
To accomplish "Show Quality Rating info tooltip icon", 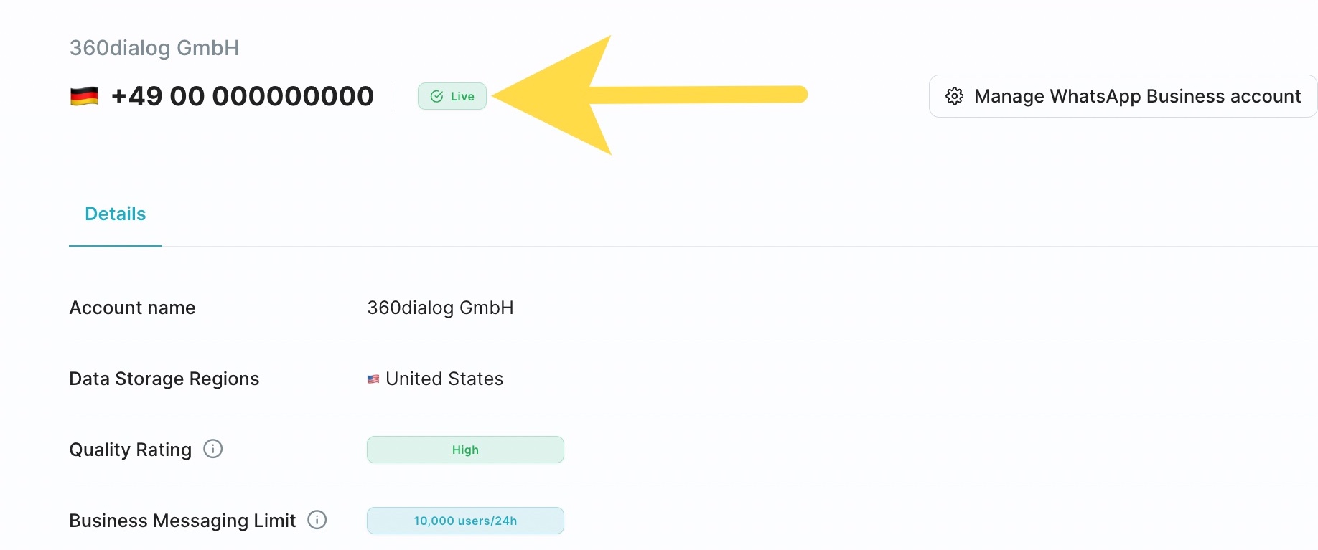I will point(213,449).
